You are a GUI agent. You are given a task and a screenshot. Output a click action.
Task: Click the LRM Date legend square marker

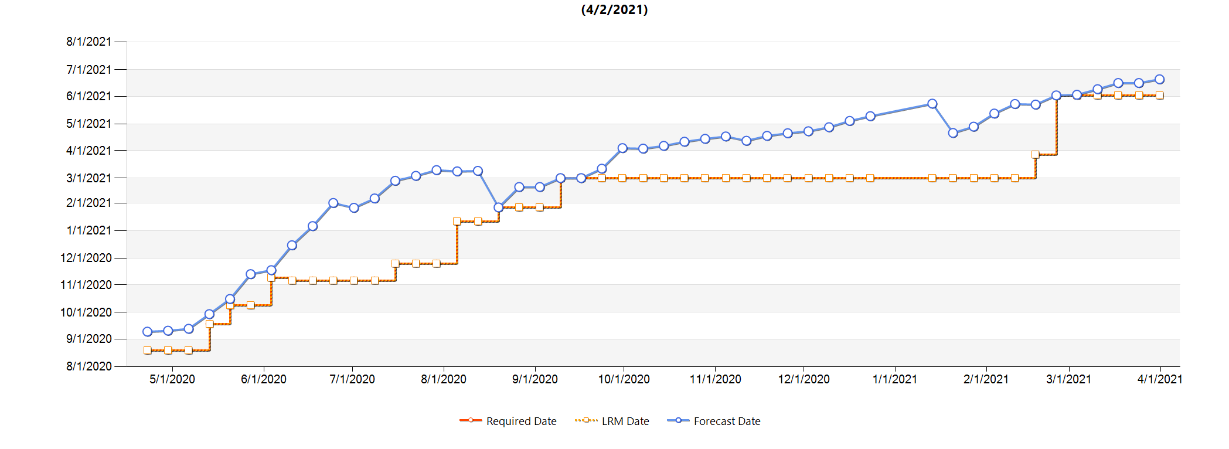coord(585,420)
